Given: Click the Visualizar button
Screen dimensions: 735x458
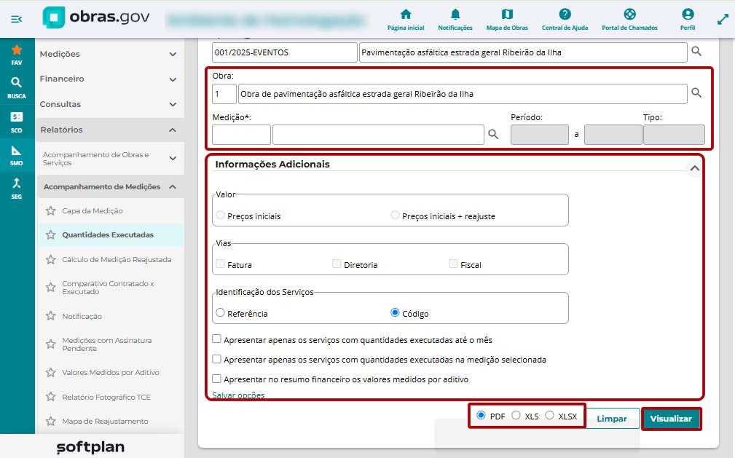Looking at the screenshot, I should click(671, 419).
